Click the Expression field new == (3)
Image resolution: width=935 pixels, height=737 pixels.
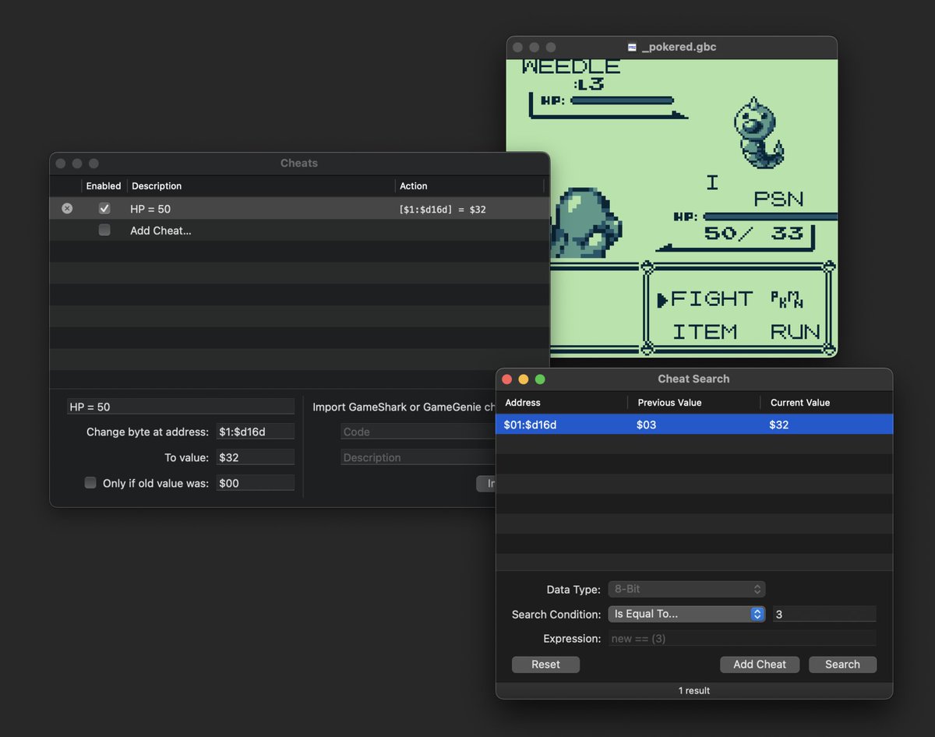[x=742, y=639]
